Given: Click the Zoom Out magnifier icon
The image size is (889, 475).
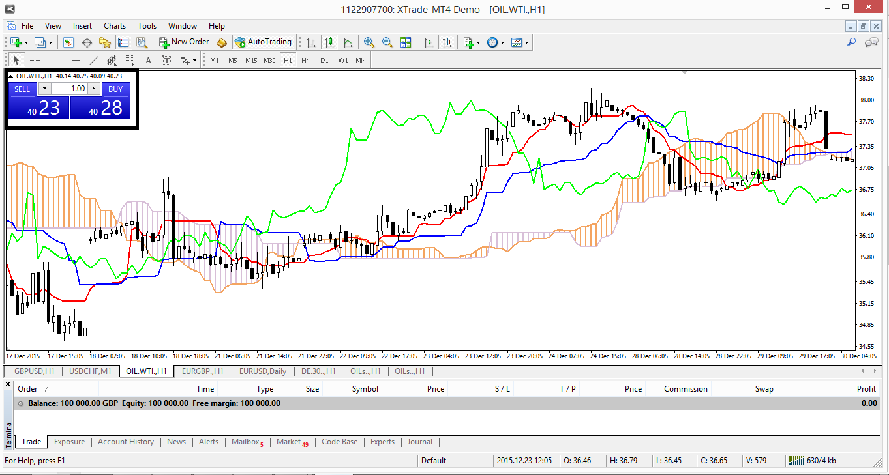Looking at the screenshot, I should pos(387,42).
